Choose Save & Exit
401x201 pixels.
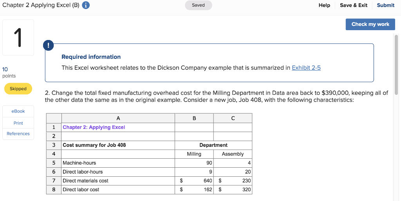pos(354,5)
